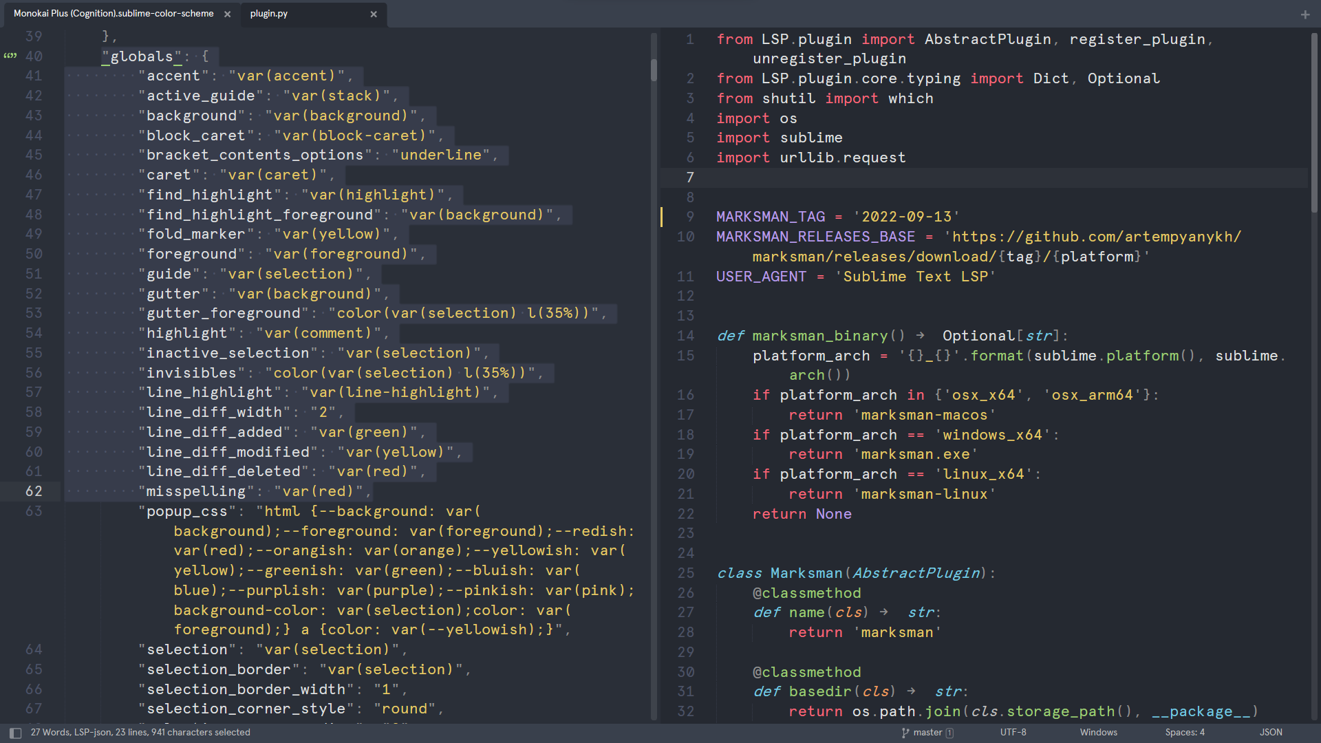Click the "globals" key on line 40
This screenshot has width=1321, height=743.
pyautogui.click(x=142, y=56)
